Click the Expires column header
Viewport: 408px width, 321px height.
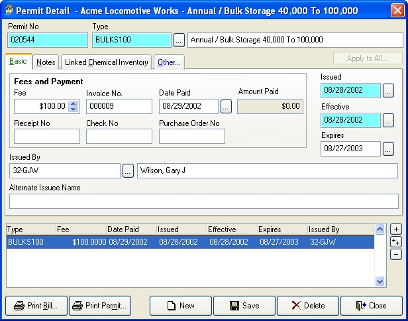pyautogui.click(x=283, y=229)
